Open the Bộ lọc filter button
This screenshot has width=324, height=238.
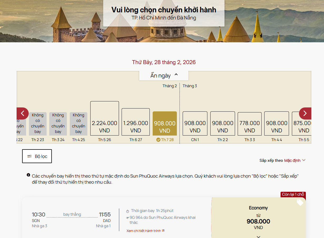tap(37, 156)
